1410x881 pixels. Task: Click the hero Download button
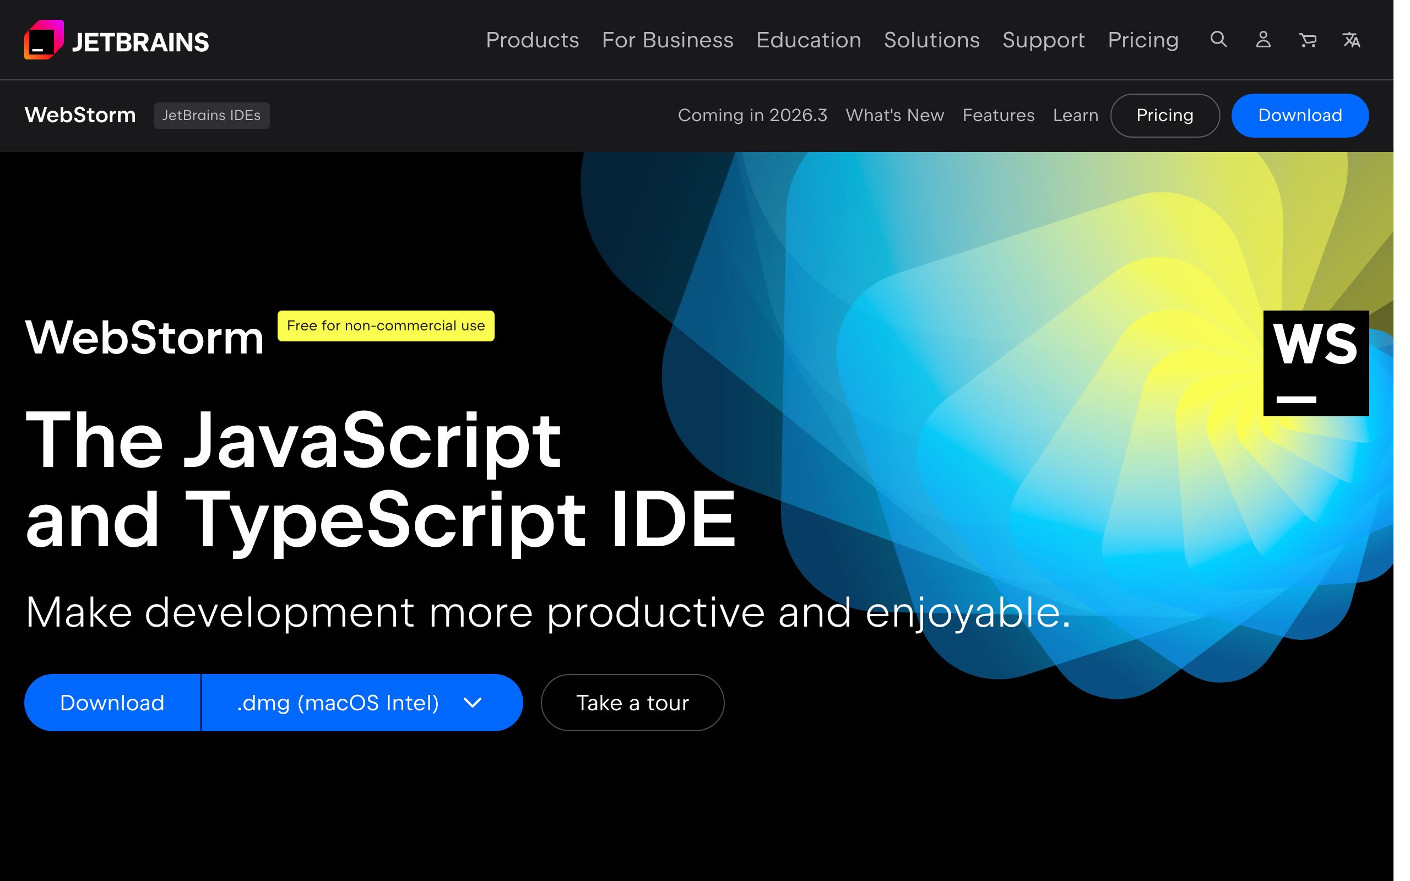(x=112, y=703)
